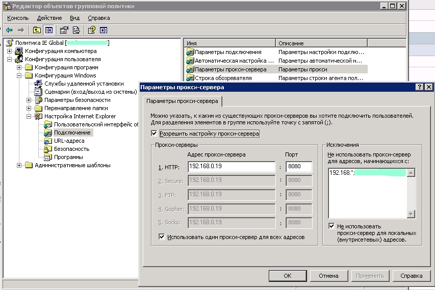Collapse the Конфигурация Windows node
Image resolution: width=435 pixels, height=290 pixels.
click(19, 75)
